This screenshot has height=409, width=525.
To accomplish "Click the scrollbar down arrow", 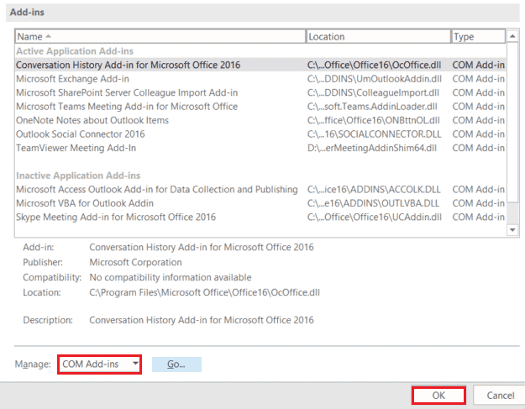I will [512, 230].
